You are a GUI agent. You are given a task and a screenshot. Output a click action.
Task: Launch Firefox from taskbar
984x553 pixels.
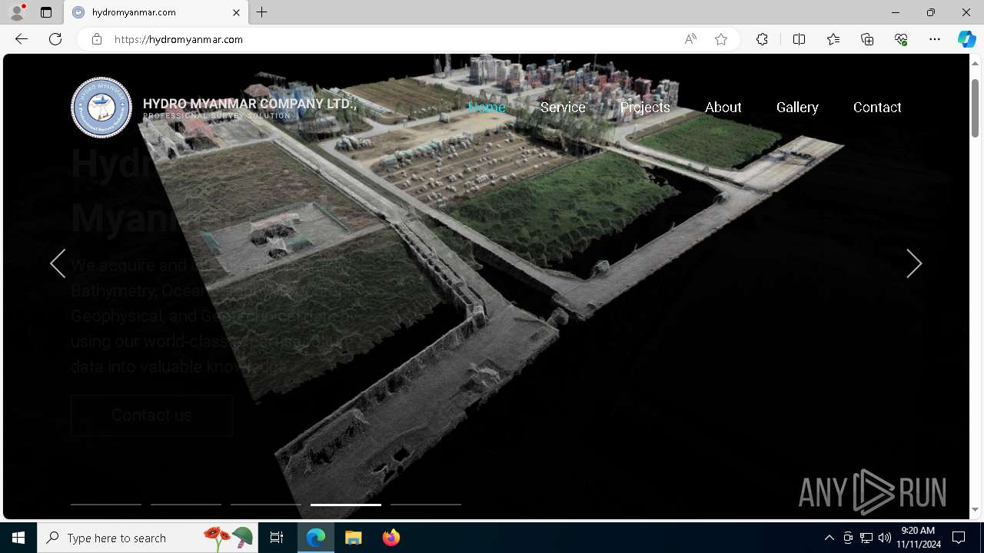click(391, 538)
